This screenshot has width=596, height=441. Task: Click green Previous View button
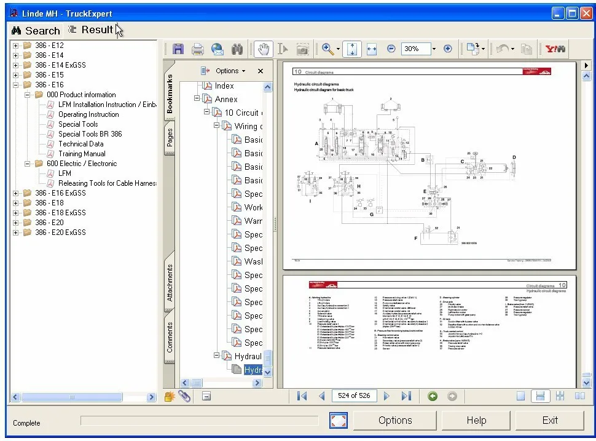433,396
